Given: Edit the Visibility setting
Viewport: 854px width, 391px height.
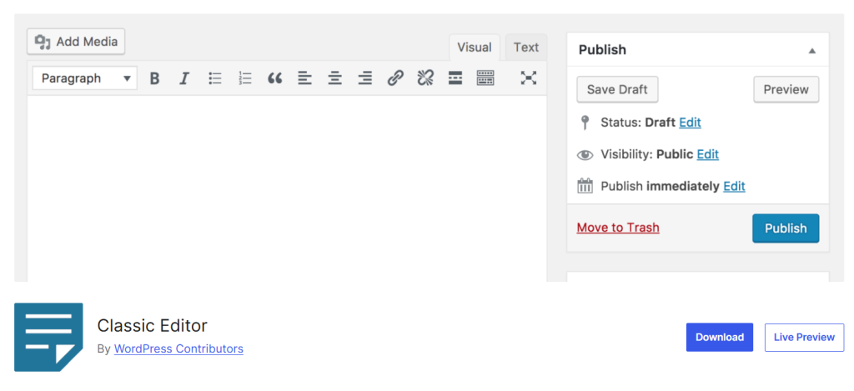Looking at the screenshot, I should pos(707,154).
